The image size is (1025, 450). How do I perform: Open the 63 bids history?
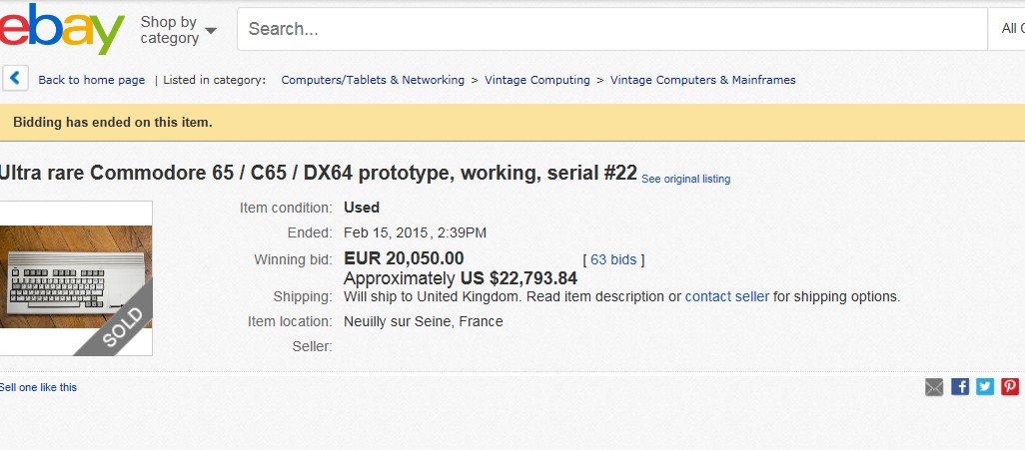click(x=612, y=259)
